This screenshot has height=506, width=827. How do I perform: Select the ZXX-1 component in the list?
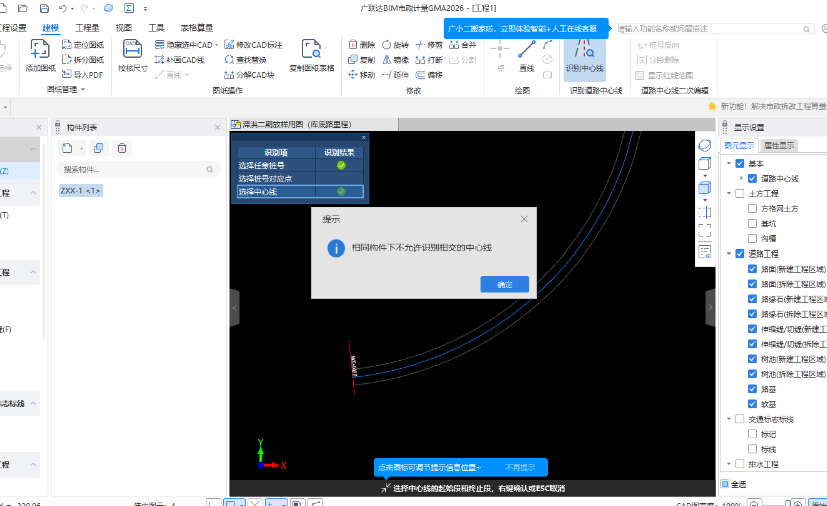click(81, 191)
